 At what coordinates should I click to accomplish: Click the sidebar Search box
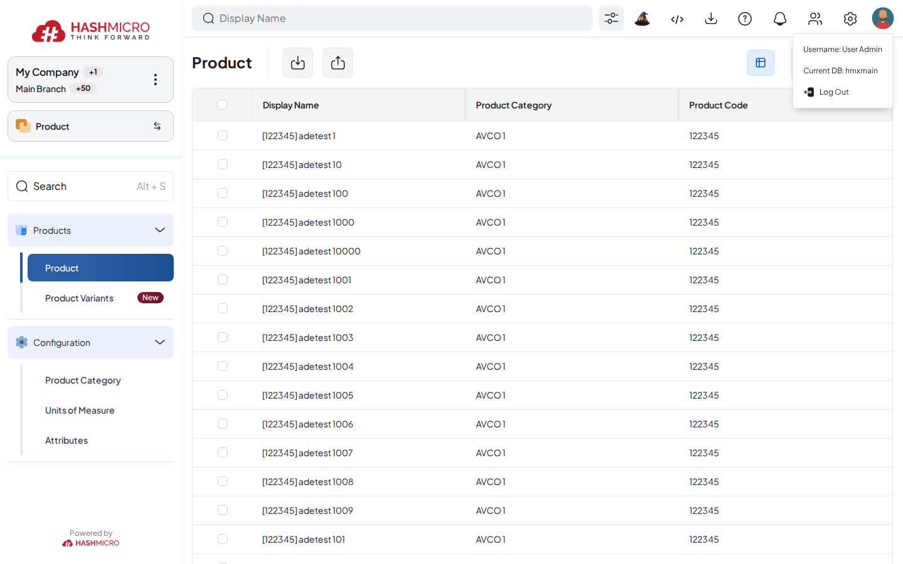click(90, 186)
